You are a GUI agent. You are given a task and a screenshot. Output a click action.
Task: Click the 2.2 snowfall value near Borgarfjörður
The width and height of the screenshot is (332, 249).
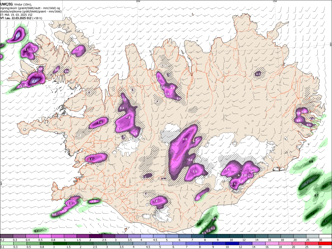[x=91, y=160]
